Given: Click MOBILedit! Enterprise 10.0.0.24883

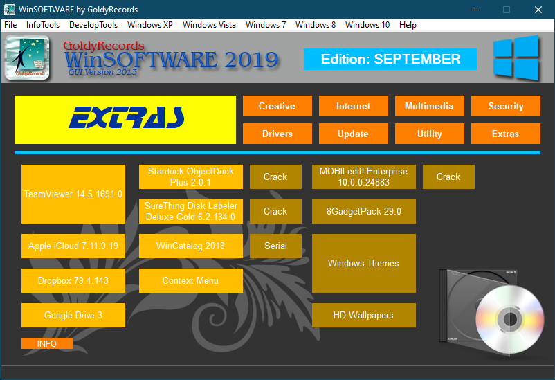Looking at the screenshot, I should [x=364, y=177].
